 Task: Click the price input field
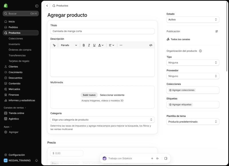tap(67, 153)
